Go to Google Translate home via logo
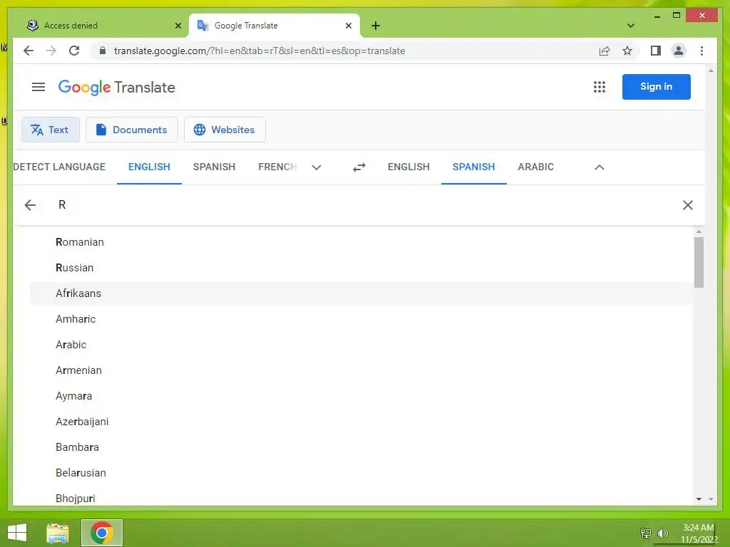730x547 pixels. click(116, 87)
